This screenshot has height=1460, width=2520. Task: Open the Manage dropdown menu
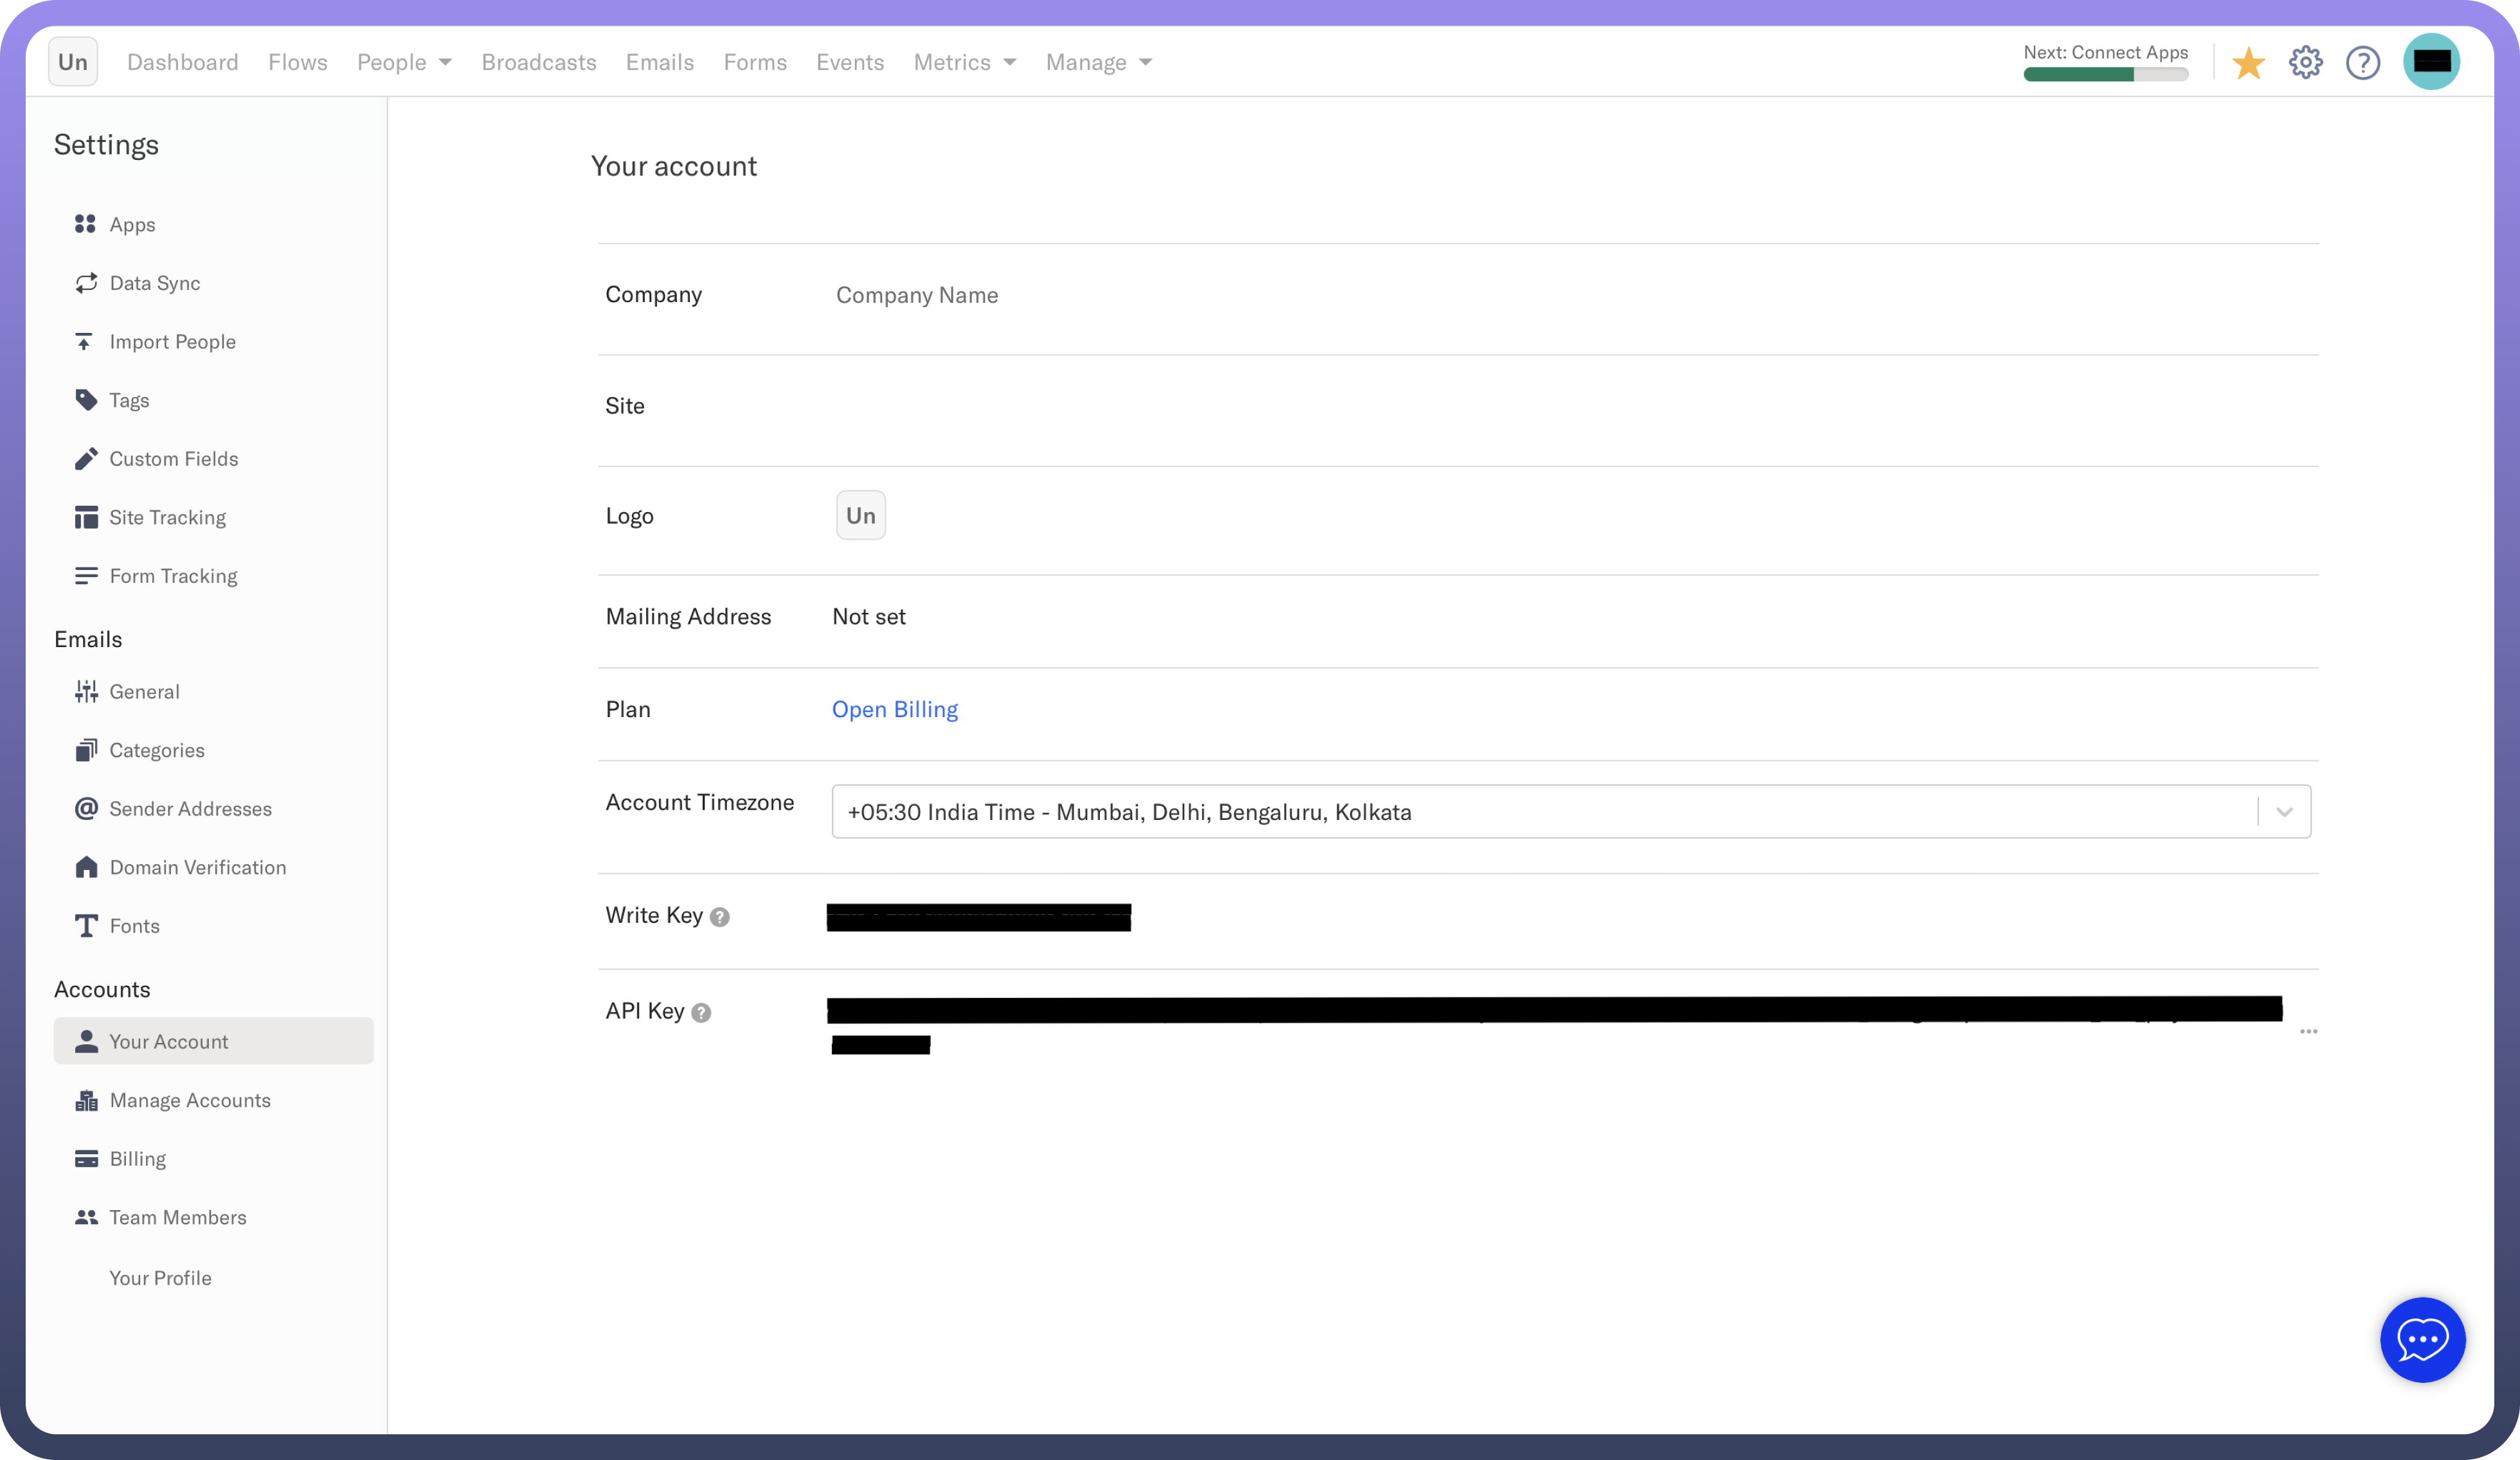click(x=1098, y=62)
